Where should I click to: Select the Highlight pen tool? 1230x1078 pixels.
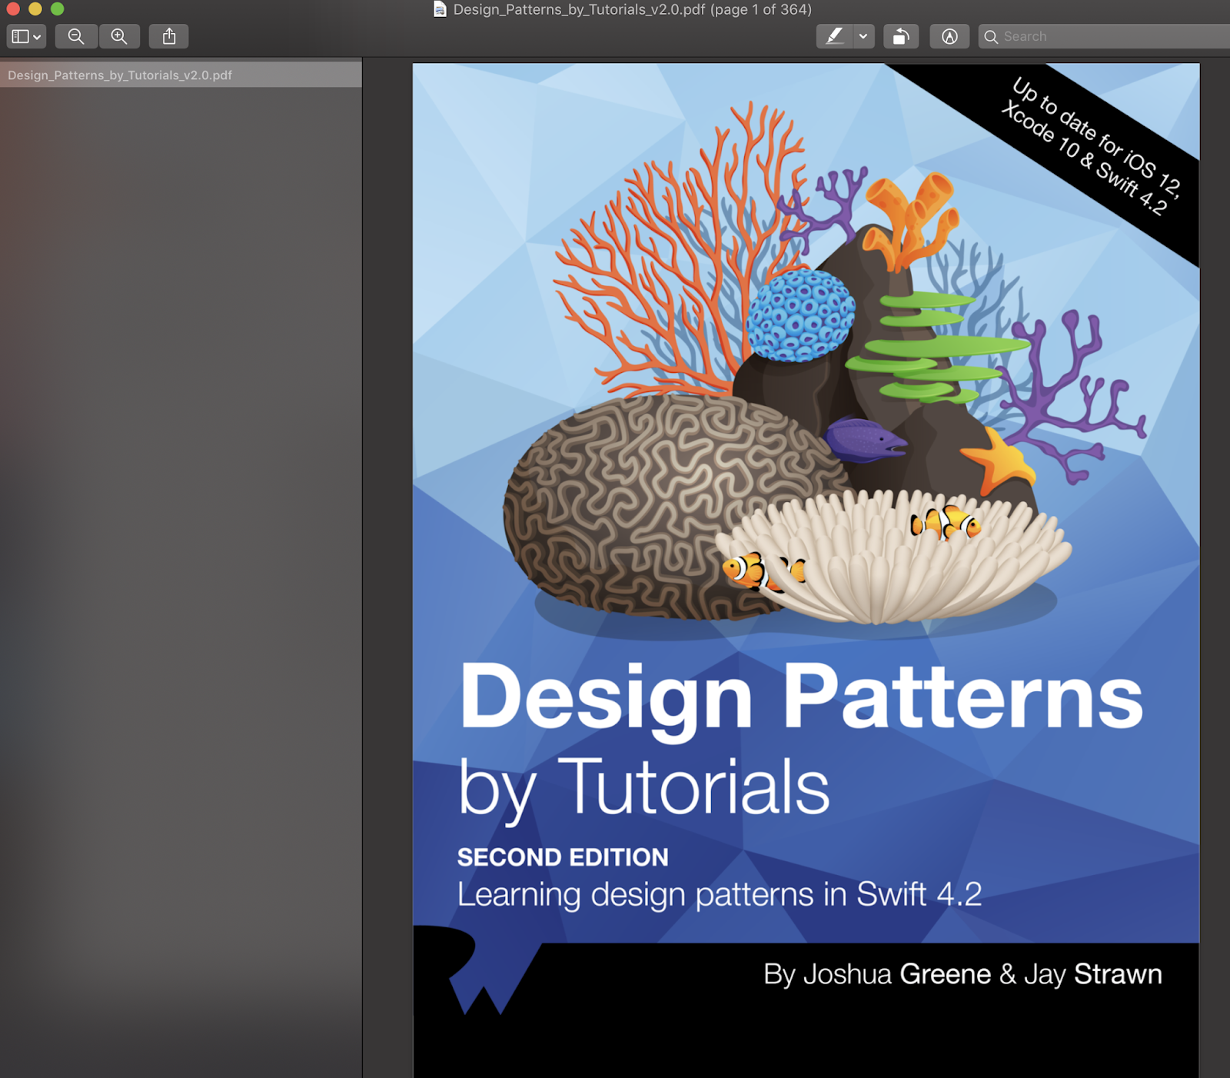coord(835,36)
